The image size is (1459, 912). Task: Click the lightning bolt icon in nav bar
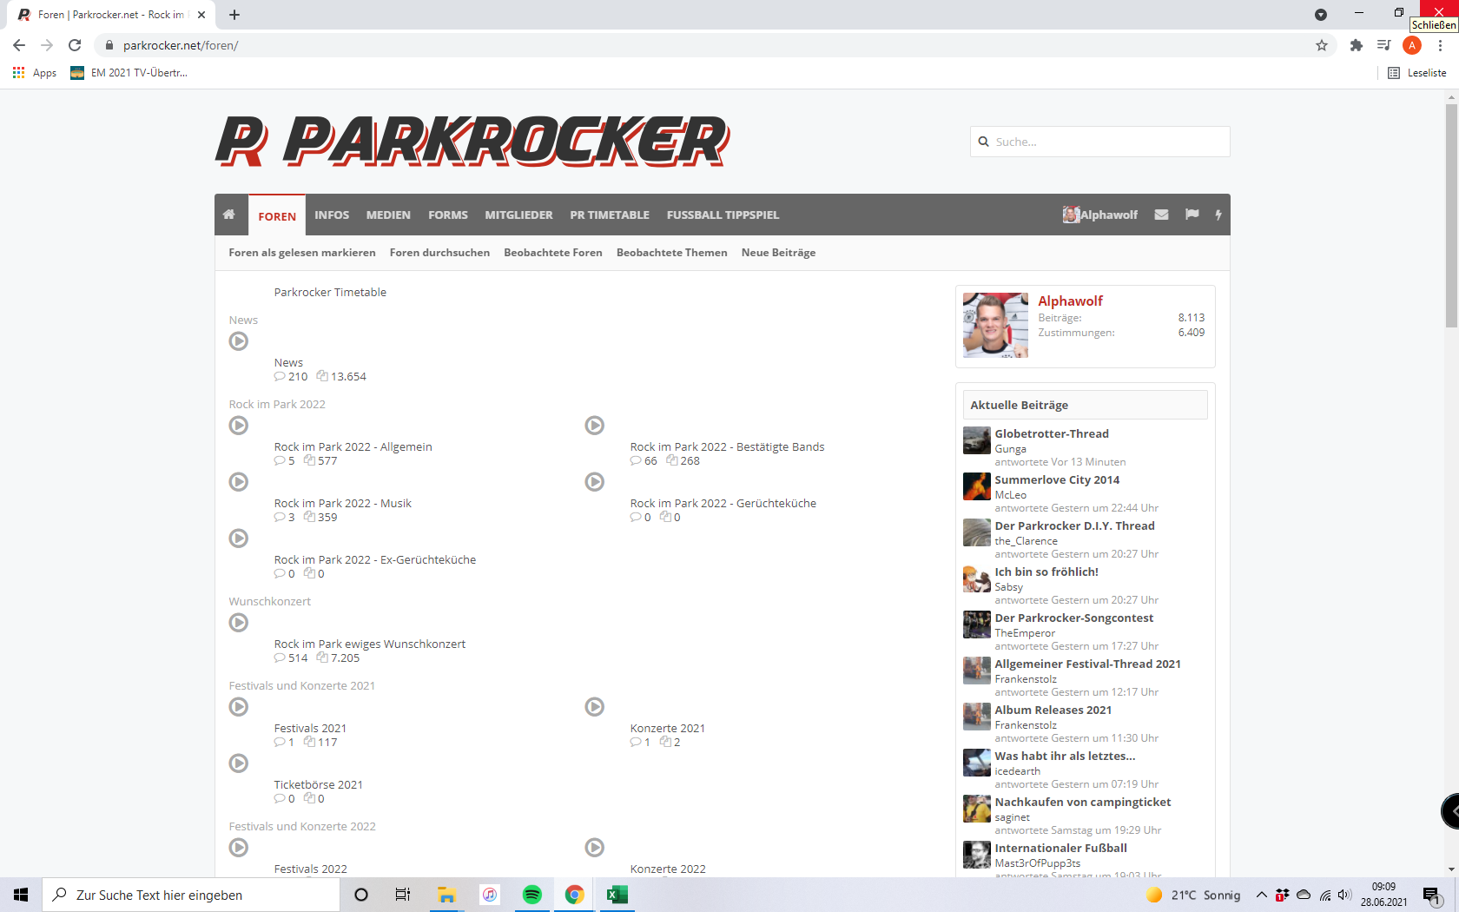(x=1218, y=215)
